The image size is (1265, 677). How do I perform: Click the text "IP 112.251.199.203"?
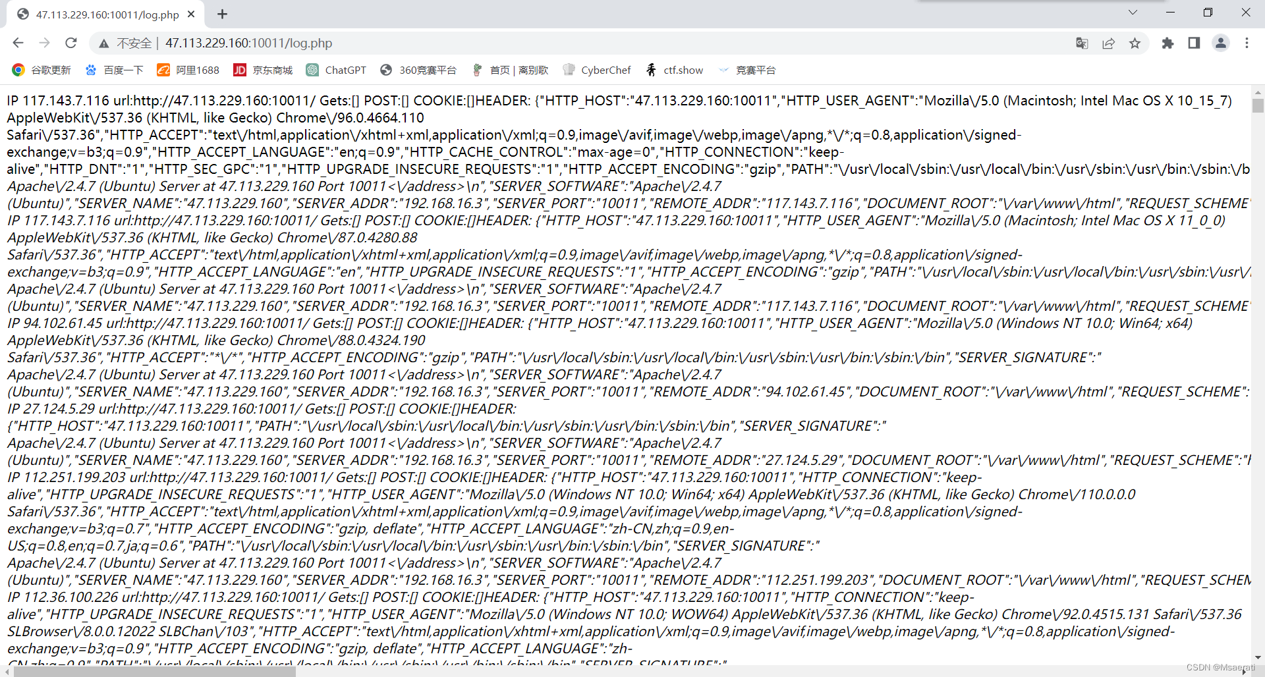pyautogui.click(x=67, y=477)
